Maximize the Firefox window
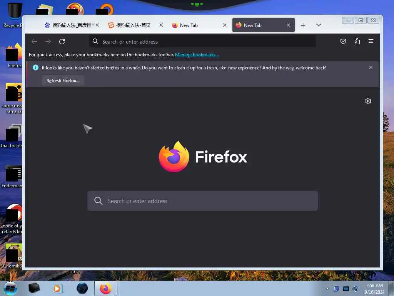Viewport: 394px width, 296px height. click(x=361, y=20)
